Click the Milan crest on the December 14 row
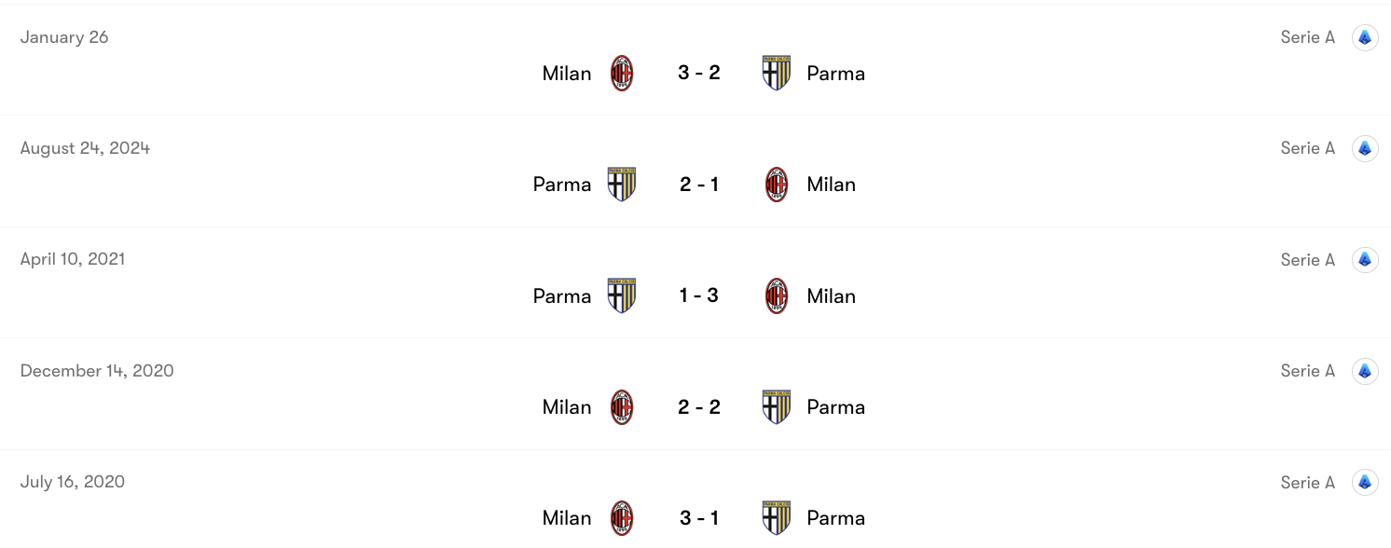The height and width of the screenshot is (548, 1391). pos(623,406)
